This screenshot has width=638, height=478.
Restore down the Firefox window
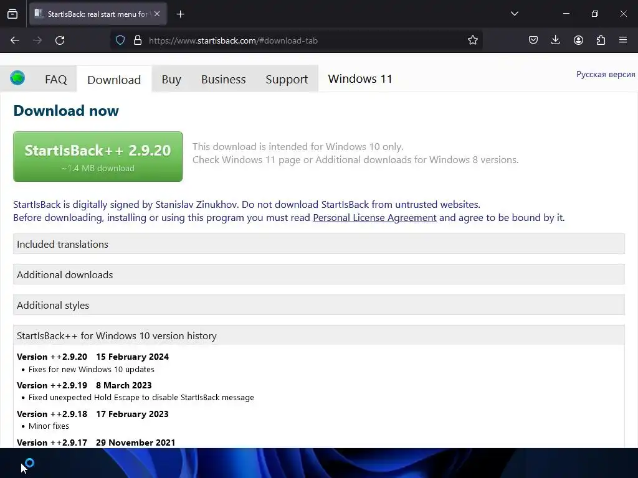[594, 14]
